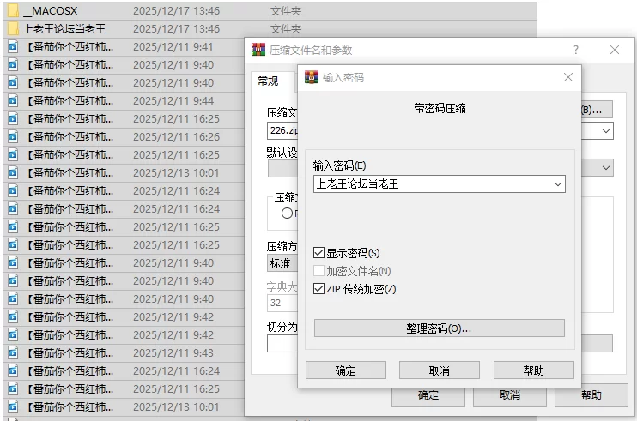The height and width of the screenshot is (421, 637).
Task: Toggle the ZIP 传统加密(Z) checkbox
Action: 318,289
